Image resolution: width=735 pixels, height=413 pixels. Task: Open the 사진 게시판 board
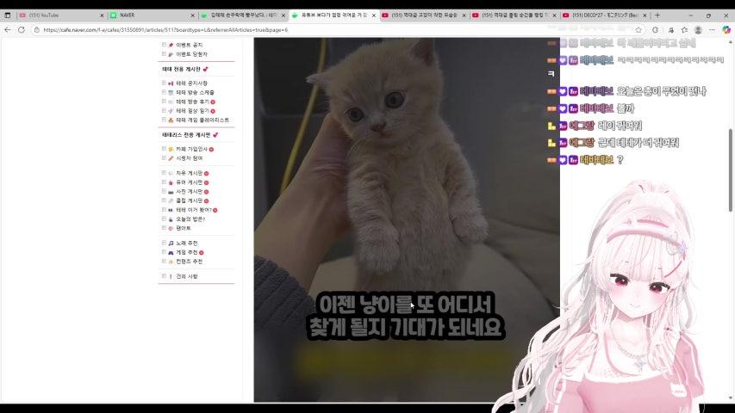[x=189, y=192]
